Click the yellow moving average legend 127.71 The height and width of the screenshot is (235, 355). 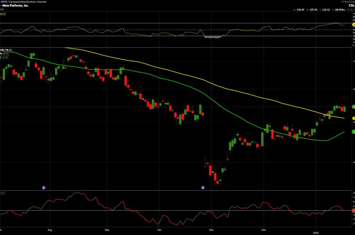click(5, 54)
